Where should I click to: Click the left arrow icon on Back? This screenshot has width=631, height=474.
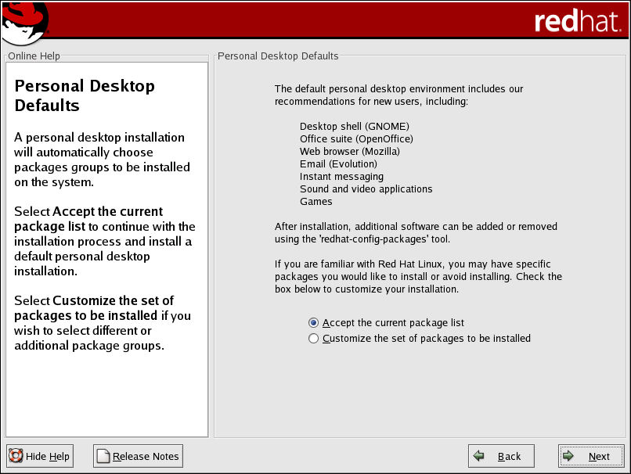(x=479, y=456)
